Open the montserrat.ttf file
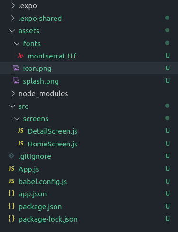The image size is (178, 232). pos(52,56)
